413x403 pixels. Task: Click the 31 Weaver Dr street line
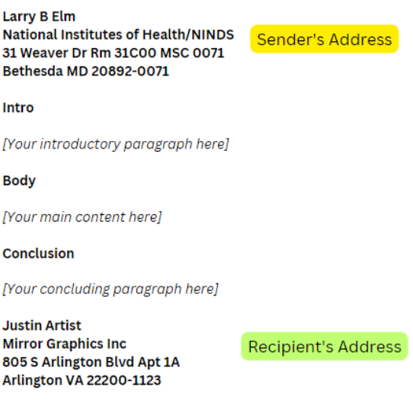click(x=114, y=53)
